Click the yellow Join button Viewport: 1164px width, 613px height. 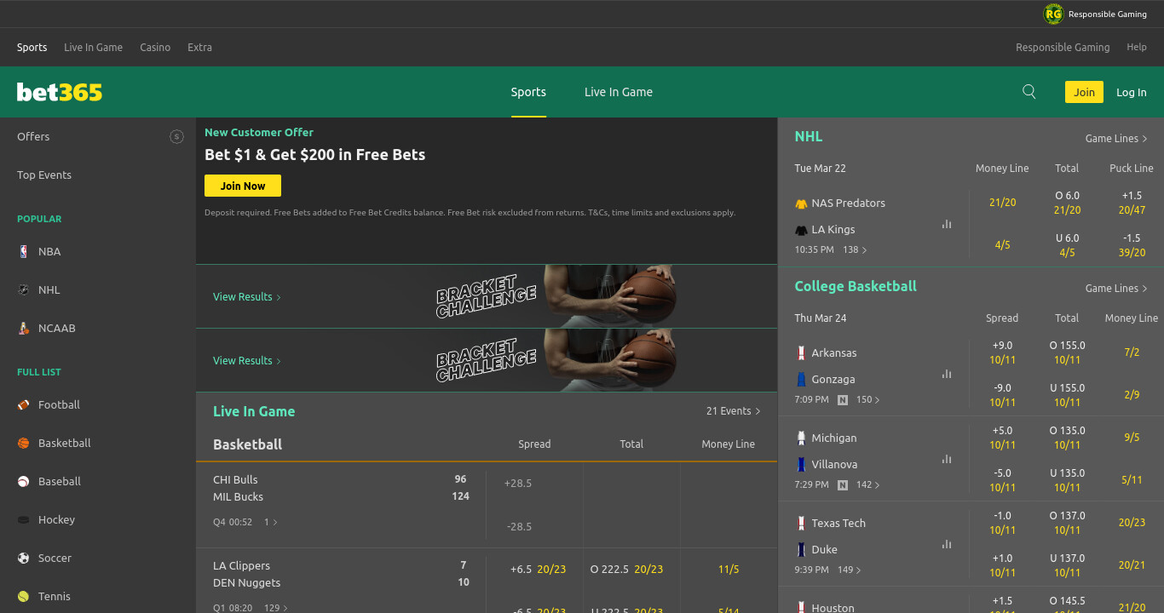tap(1084, 92)
